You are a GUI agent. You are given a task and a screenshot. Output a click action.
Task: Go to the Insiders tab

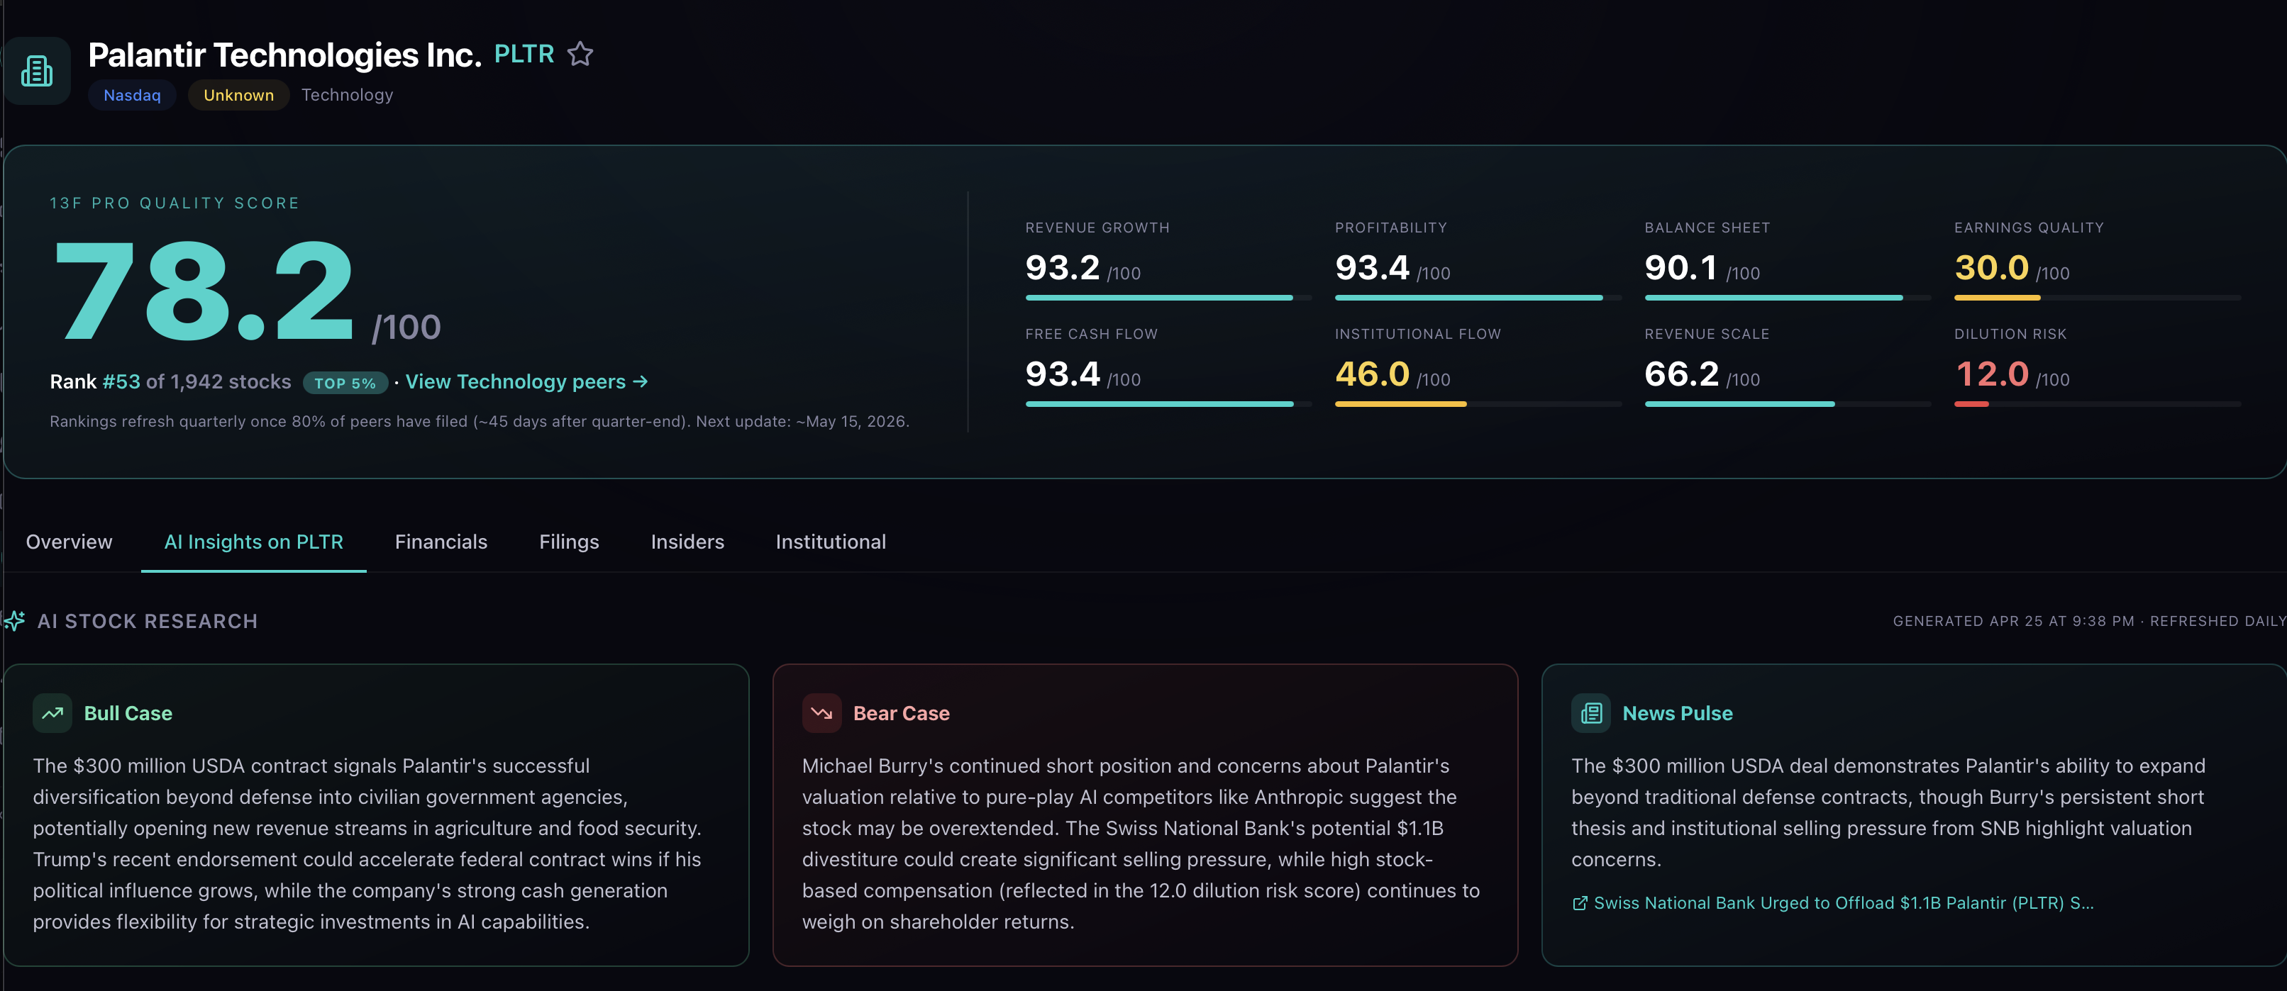tap(687, 542)
